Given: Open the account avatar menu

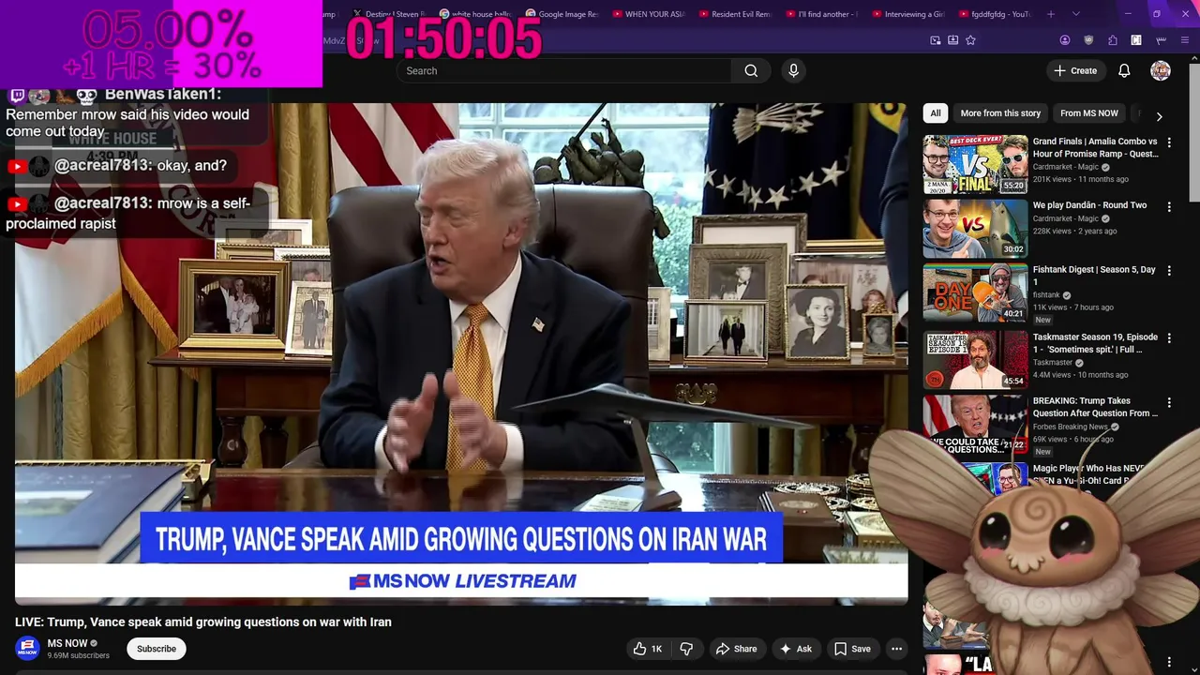Looking at the screenshot, I should [1161, 70].
